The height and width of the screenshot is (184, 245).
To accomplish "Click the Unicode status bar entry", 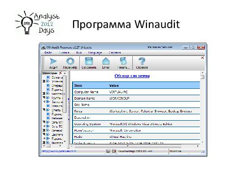I will pos(175,151).
